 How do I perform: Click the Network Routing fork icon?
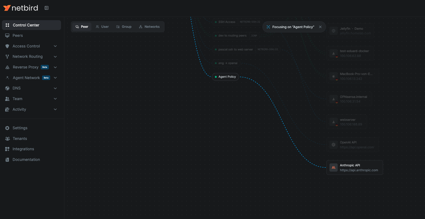pos(7,56)
